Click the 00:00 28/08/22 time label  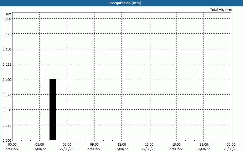pyautogui.click(x=231, y=147)
